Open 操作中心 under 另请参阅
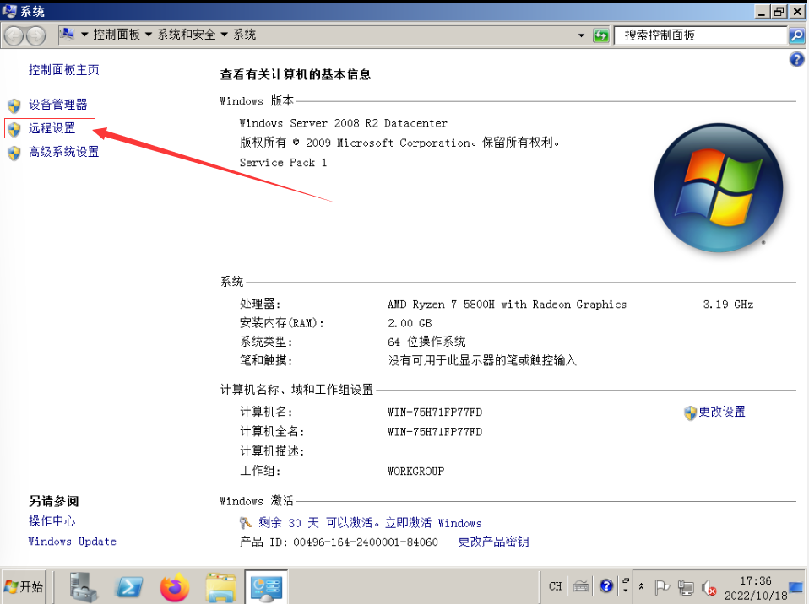809x604 pixels. tap(52, 521)
